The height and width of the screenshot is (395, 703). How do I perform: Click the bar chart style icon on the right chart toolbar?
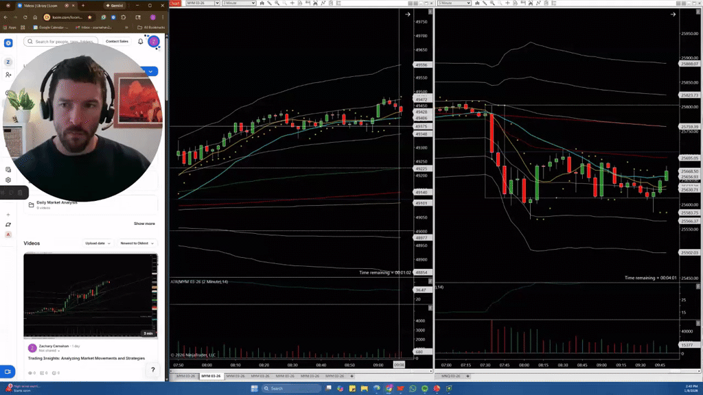(x=476, y=4)
